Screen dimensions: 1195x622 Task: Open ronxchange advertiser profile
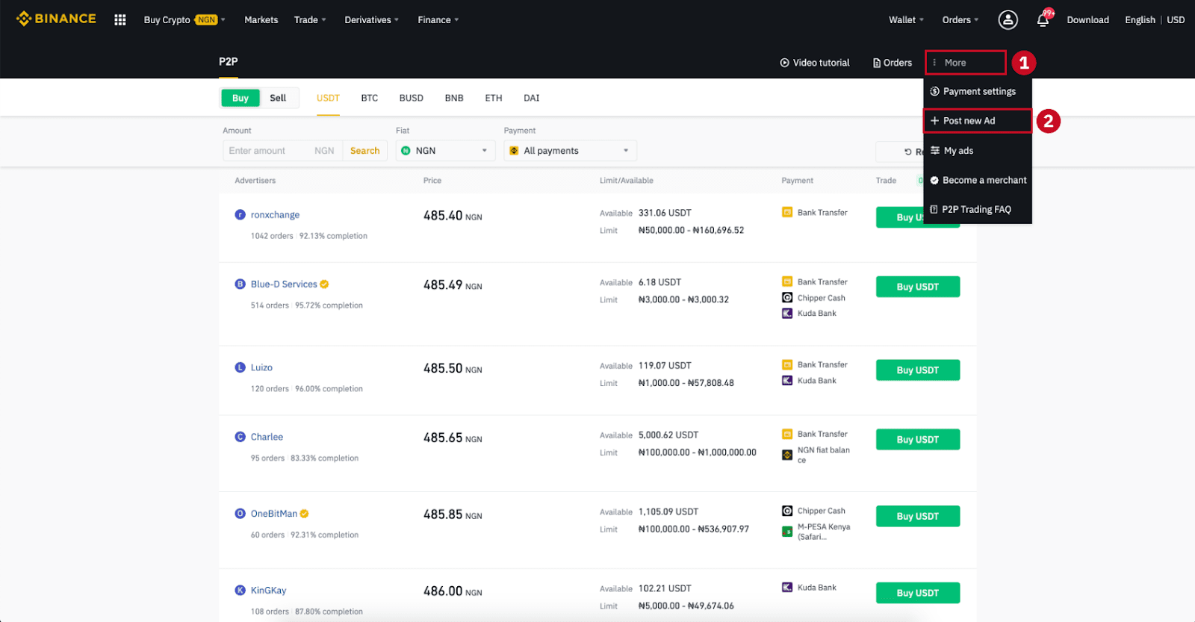click(275, 214)
